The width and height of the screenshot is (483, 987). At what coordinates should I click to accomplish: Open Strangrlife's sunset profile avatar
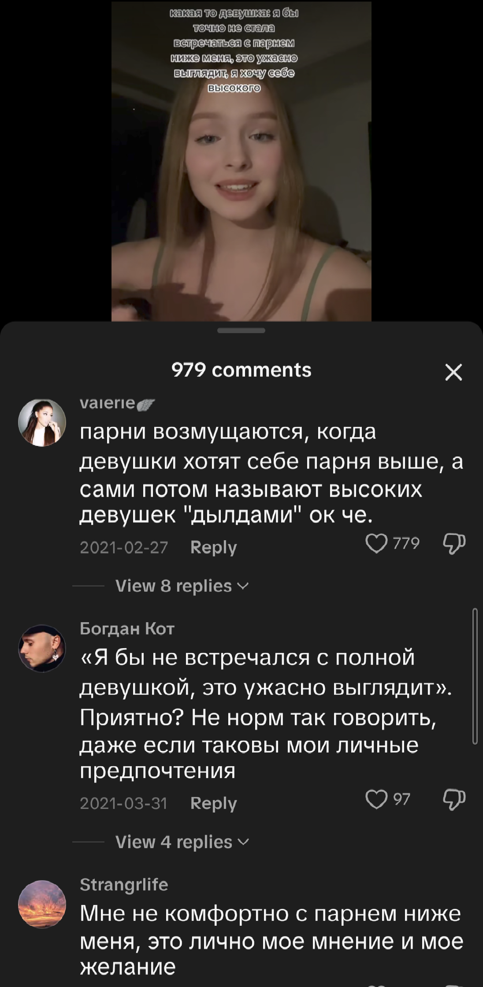[42, 904]
